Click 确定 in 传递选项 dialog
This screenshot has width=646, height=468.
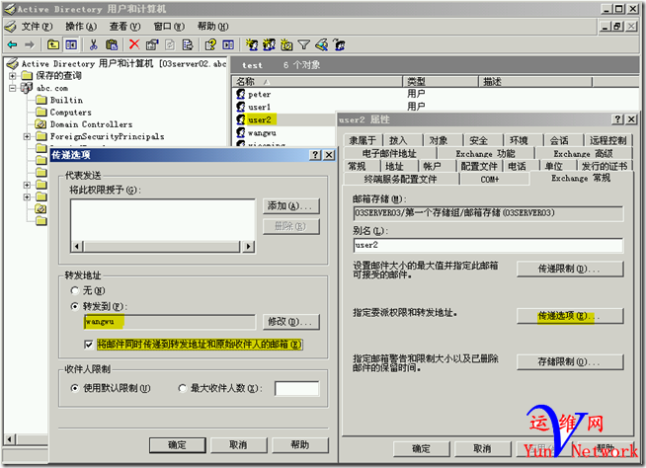(x=177, y=445)
